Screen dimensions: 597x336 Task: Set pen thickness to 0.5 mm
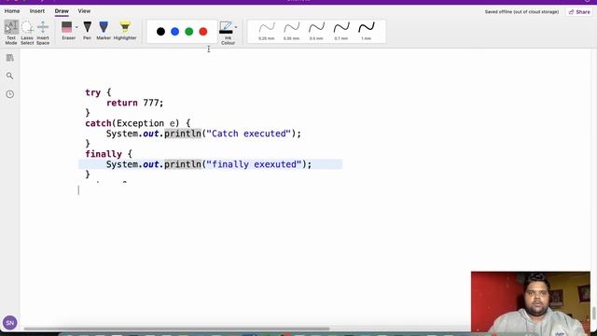[x=316, y=31]
